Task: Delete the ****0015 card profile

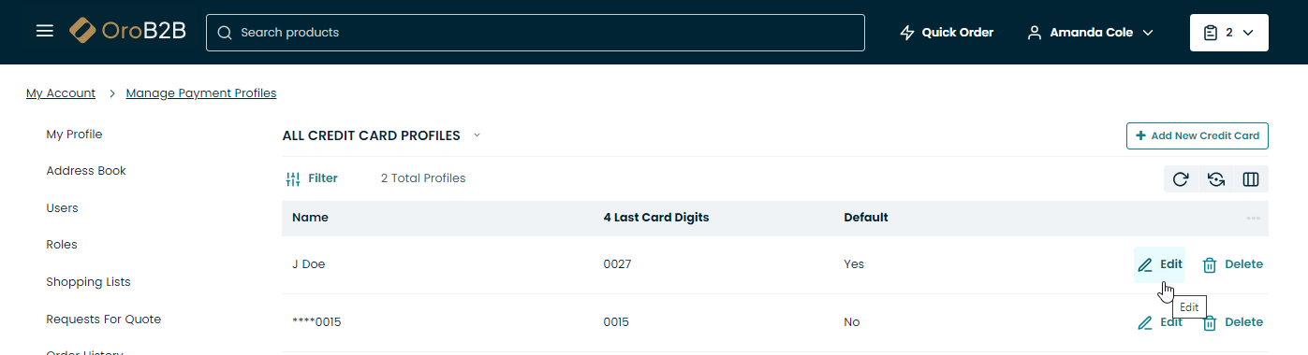Action: [1232, 322]
